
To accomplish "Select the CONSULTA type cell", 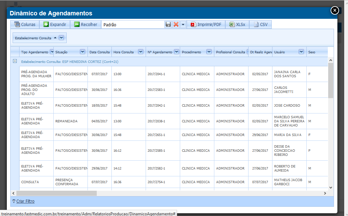I will pyautogui.click(x=36, y=182).
